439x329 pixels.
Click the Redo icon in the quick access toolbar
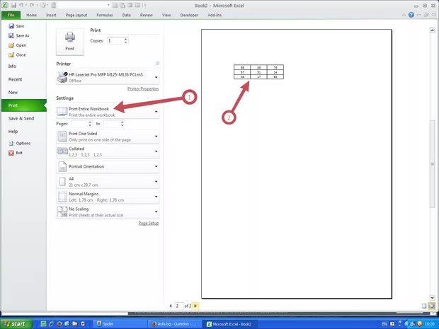click(x=32, y=5)
